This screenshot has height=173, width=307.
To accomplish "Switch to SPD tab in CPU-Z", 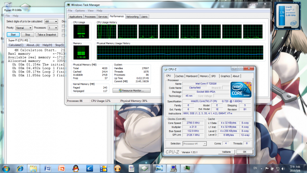I will [x=213, y=76].
